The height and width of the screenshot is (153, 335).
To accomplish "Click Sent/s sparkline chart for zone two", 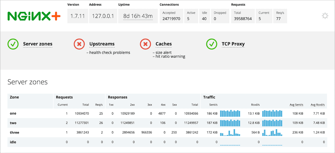I will [230, 123].
